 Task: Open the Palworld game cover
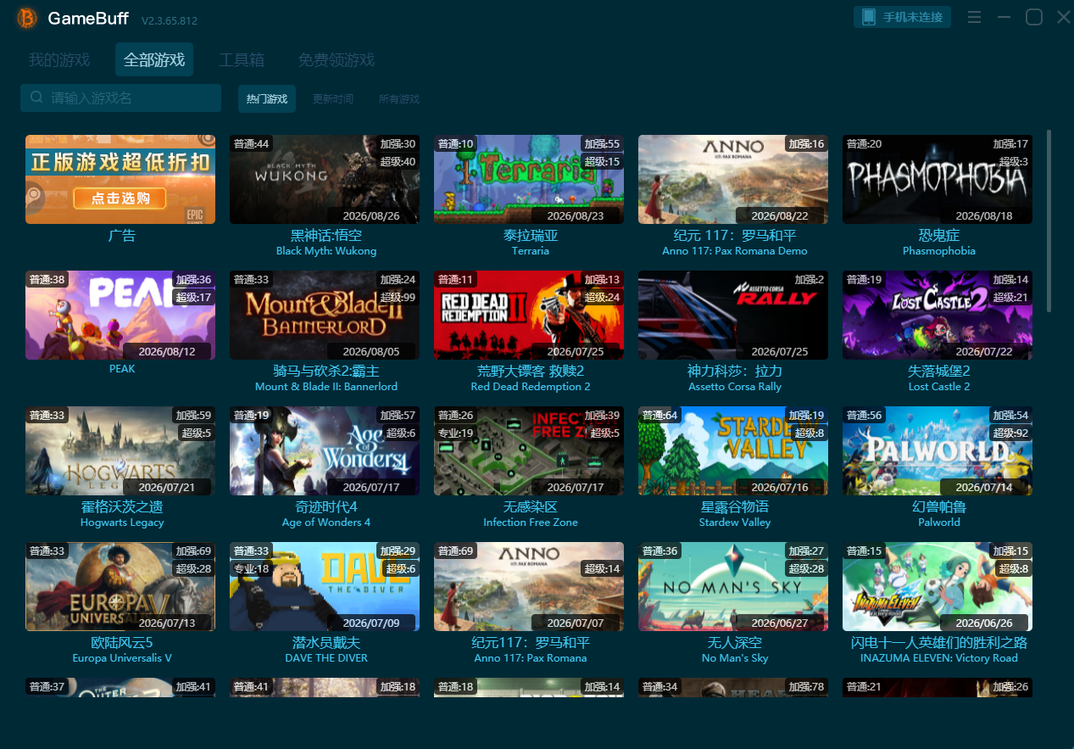[938, 450]
